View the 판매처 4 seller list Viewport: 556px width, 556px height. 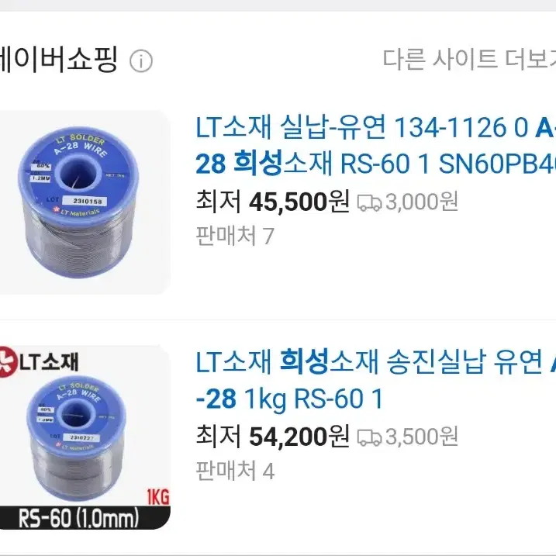tap(235, 471)
